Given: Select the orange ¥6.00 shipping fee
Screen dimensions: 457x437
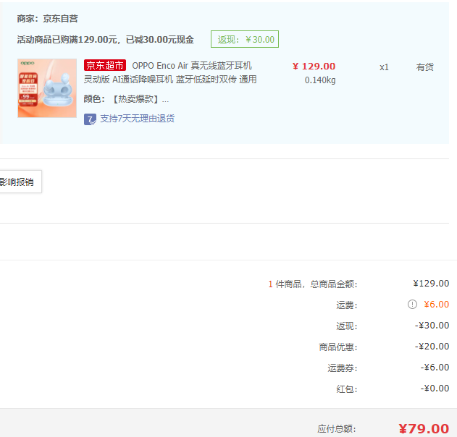Looking at the screenshot, I should coord(436,305).
